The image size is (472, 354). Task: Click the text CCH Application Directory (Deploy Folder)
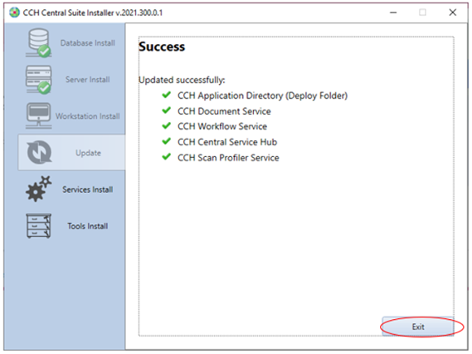tap(262, 96)
